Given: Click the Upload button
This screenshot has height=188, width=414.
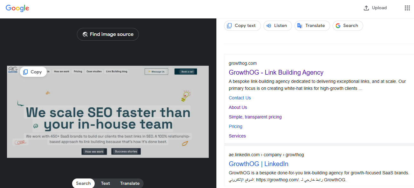Looking at the screenshot, I should tap(375, 8).
